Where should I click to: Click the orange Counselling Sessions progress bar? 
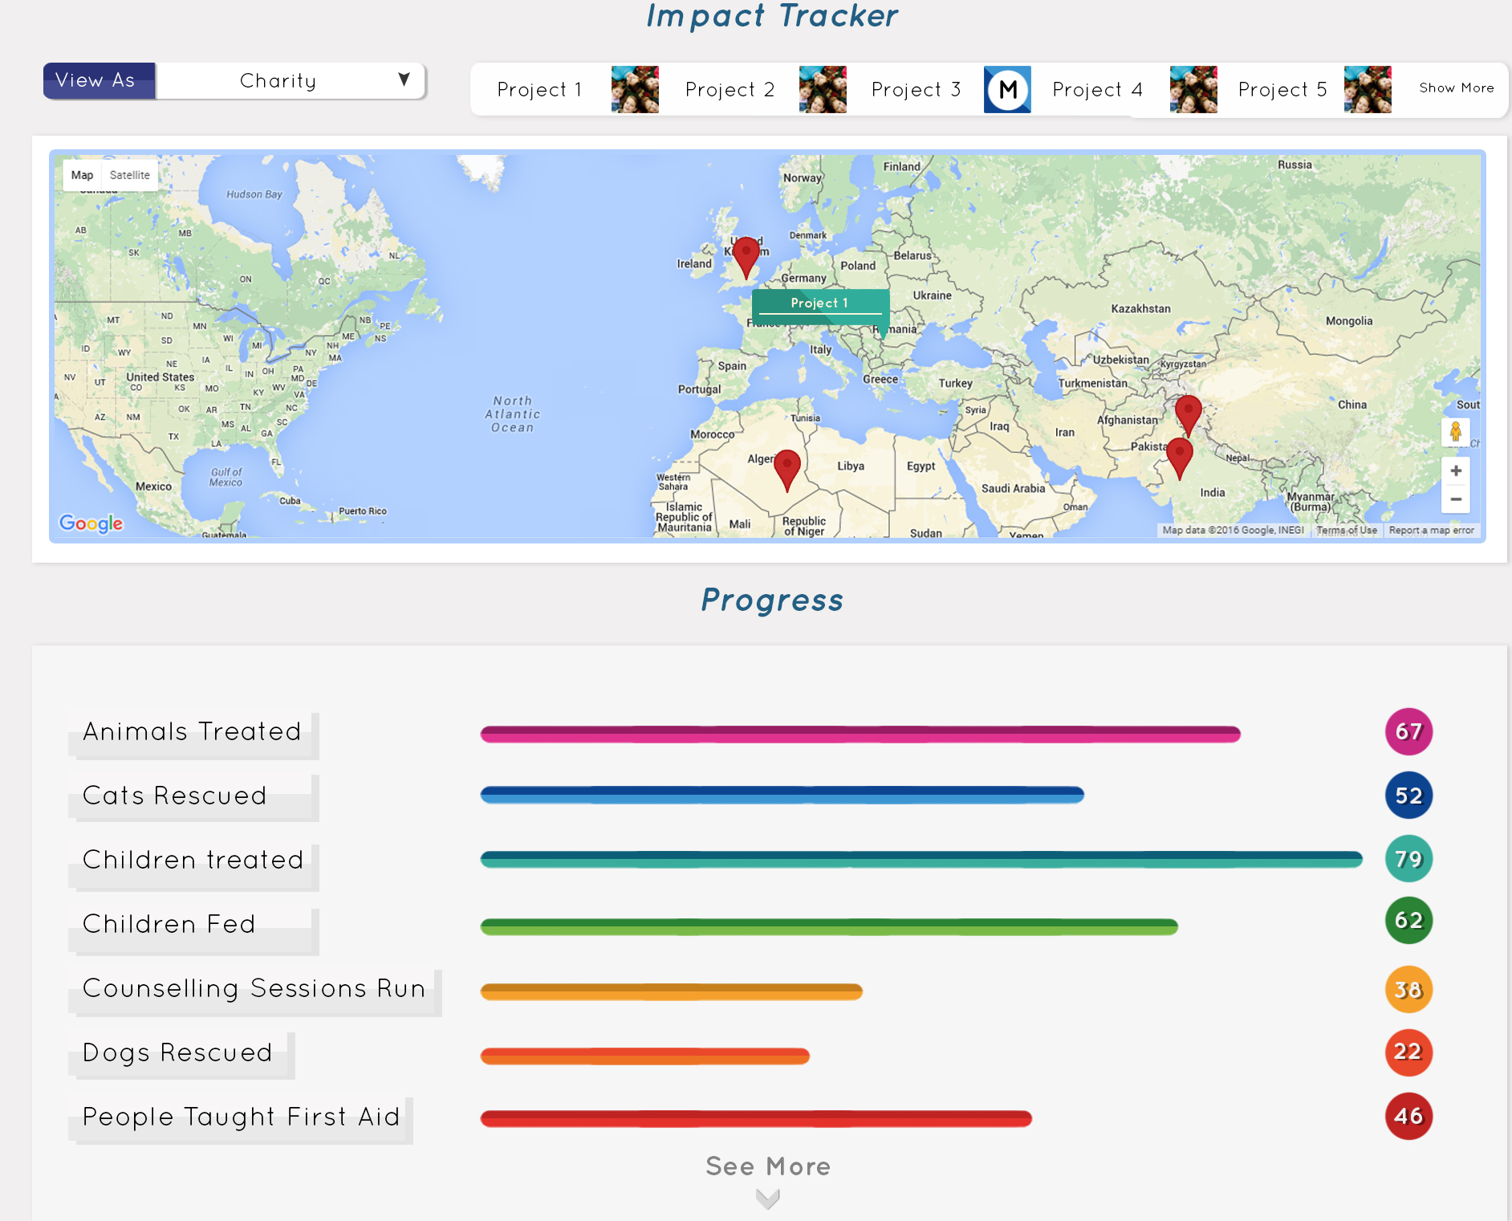tap(672, 991)
